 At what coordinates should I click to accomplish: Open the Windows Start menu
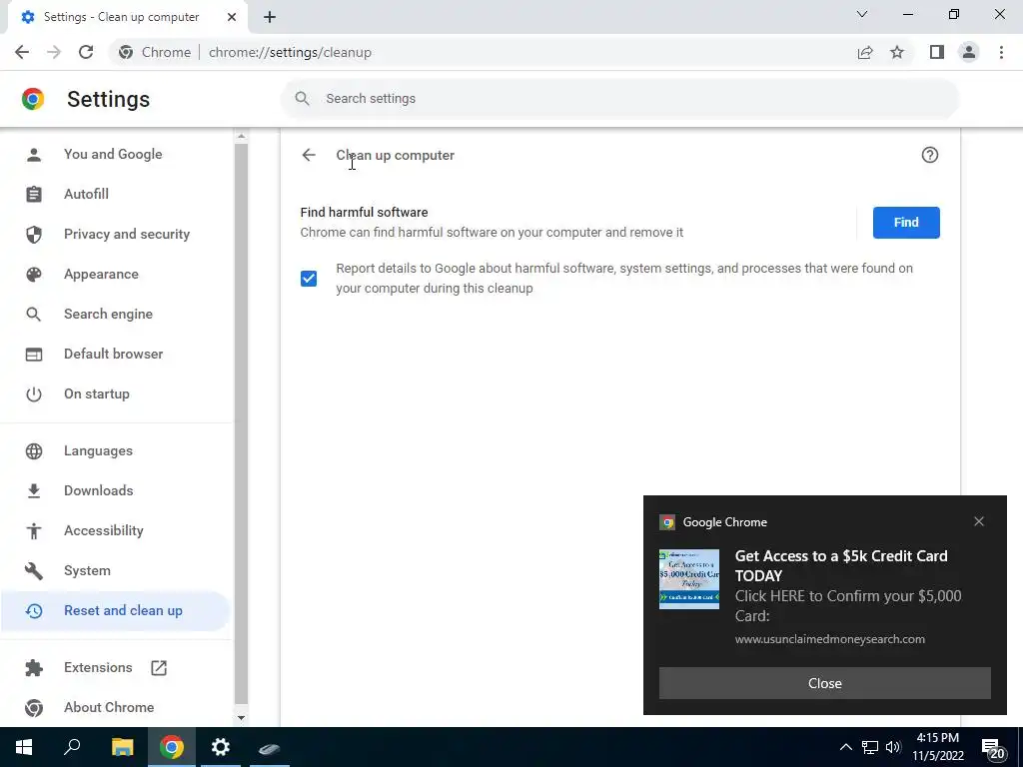tap(24, 747)
